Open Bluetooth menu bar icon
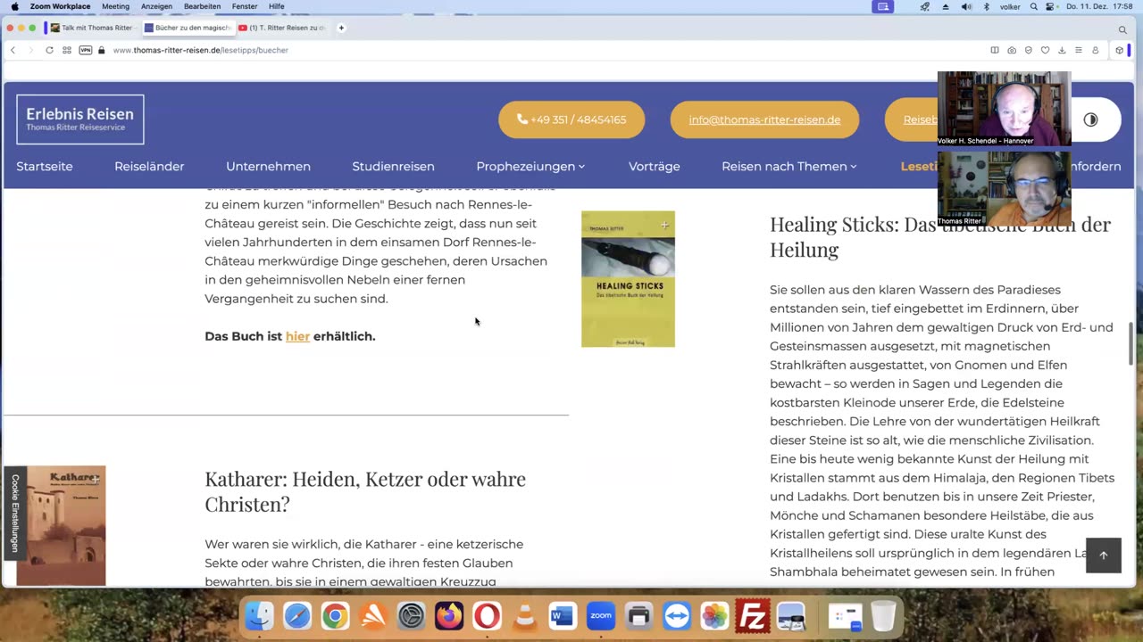This screenshot has height=642, width=1143. point(987,6)
